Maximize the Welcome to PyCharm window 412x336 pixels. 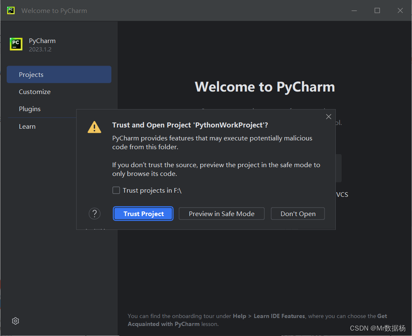[377, 10]
